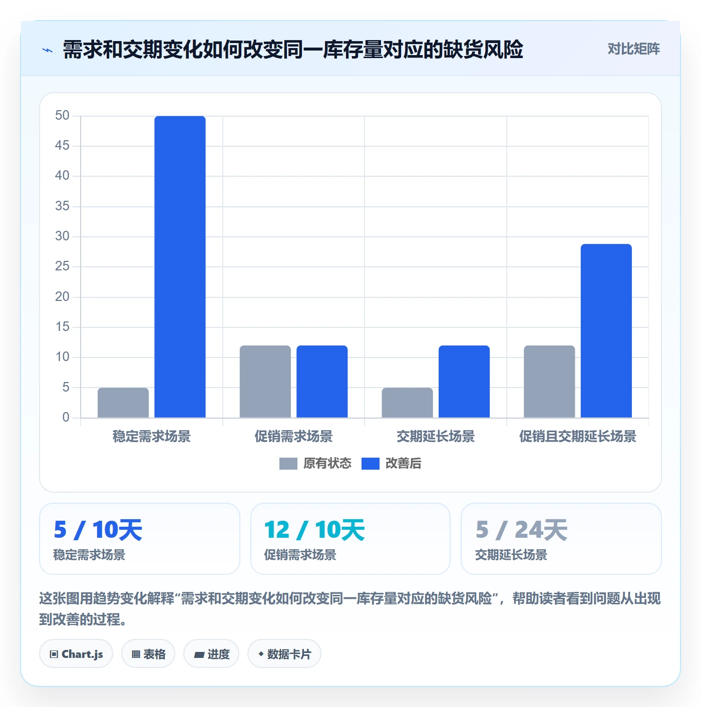Click the y-axis value 10

click(62, 357)
